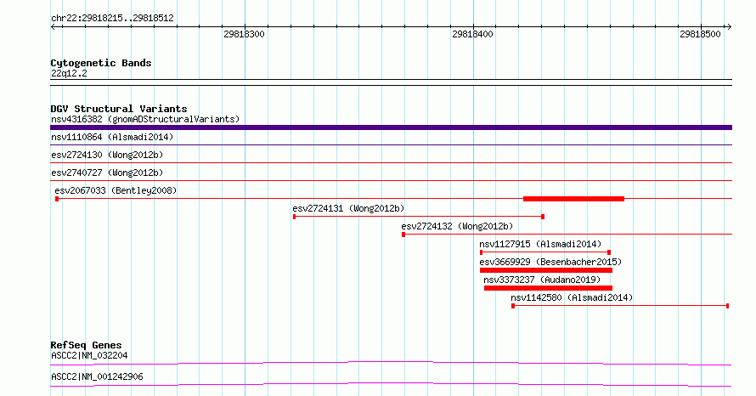Click the 22q12.2 band label

69,73
